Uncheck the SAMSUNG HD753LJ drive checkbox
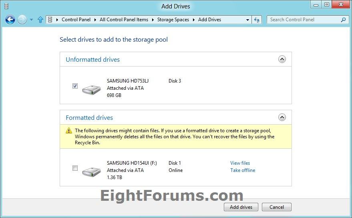The image size is (352, 218). [x=75, y=86]
